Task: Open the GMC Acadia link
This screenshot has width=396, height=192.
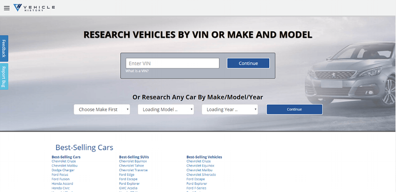Action: 128,188
